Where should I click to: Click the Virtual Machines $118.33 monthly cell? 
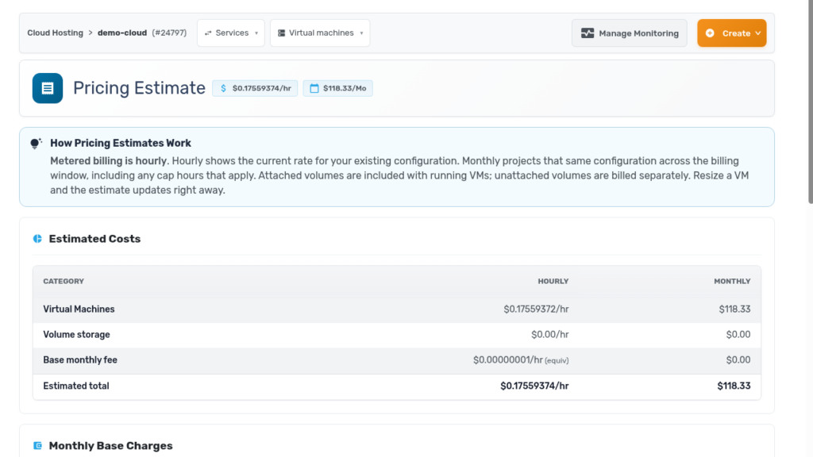coord(734,309)
